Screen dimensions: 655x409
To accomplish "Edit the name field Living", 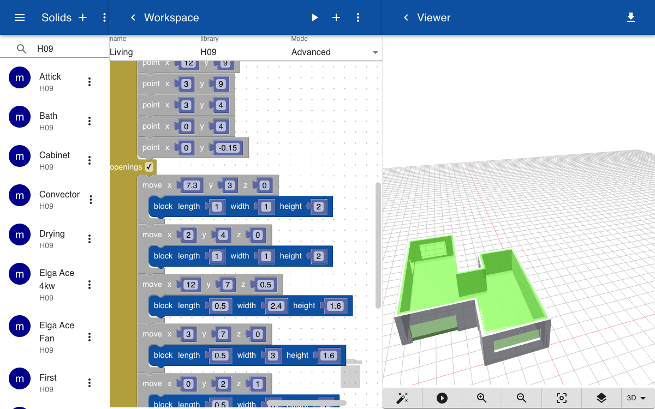I will (x=154, y=52).
